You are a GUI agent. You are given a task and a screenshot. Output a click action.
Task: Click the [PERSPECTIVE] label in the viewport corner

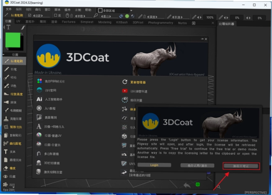(x=256, y=192)
